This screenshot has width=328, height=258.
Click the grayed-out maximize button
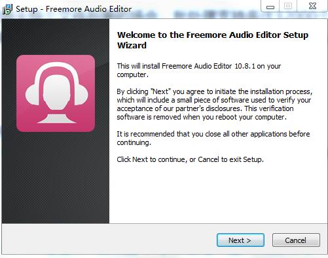[x=288, y=7]
